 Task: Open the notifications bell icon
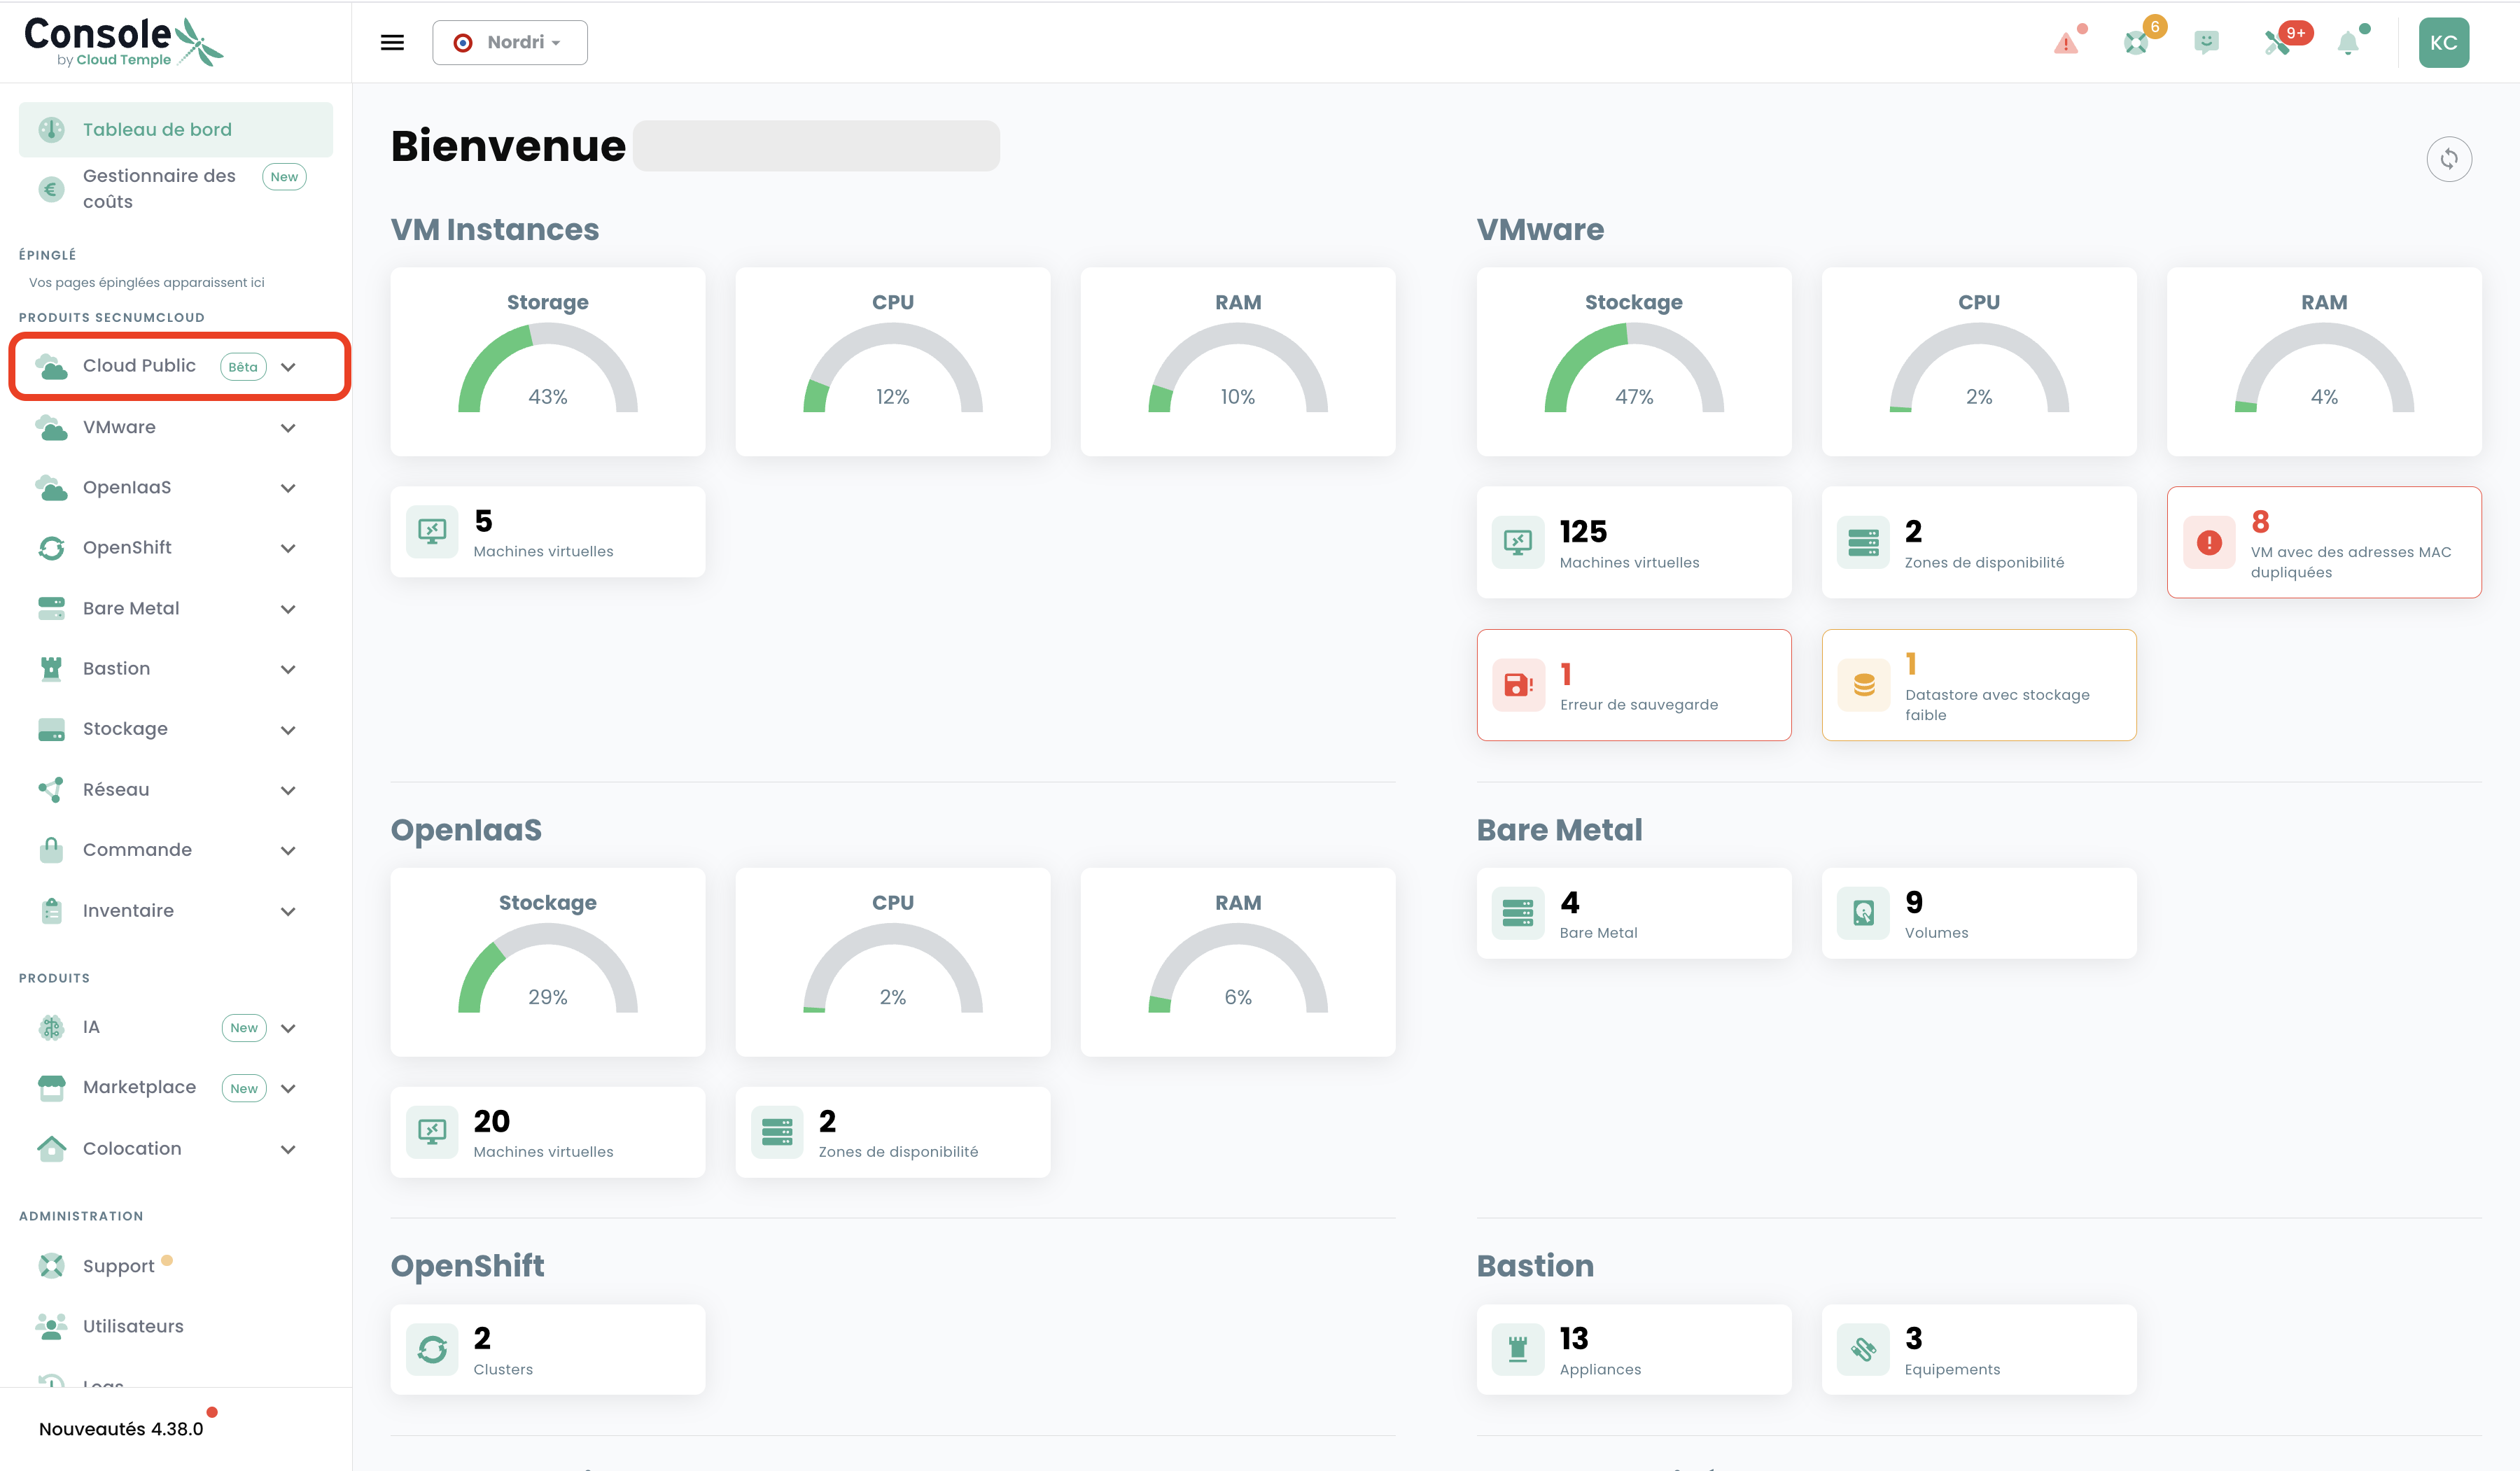pyautogui.click(x=2348, y=43)
